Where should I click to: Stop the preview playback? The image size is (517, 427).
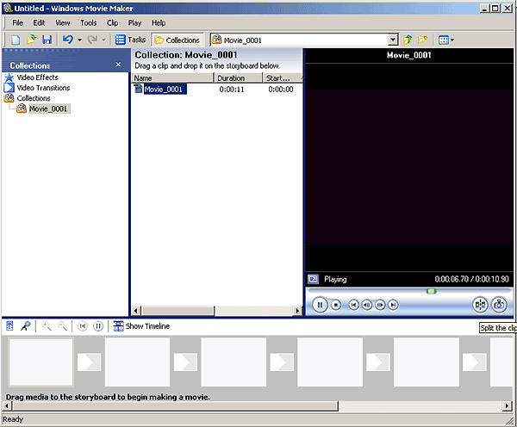click(336, 305)
